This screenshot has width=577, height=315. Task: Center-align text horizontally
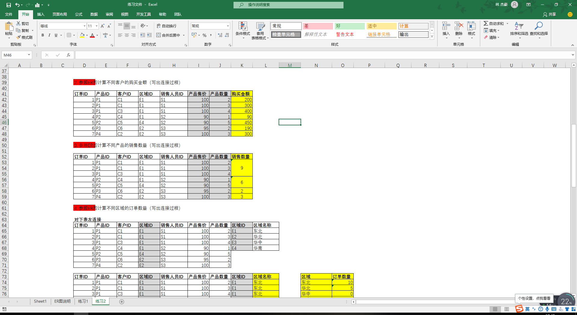127,35
